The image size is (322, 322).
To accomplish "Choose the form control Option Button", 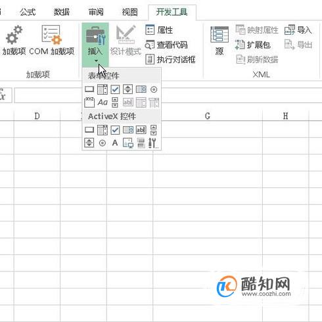I will click(154, 89).
